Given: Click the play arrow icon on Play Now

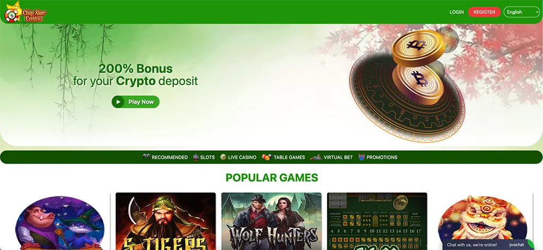Looking at the screenshot, I should tap(118, 102).
